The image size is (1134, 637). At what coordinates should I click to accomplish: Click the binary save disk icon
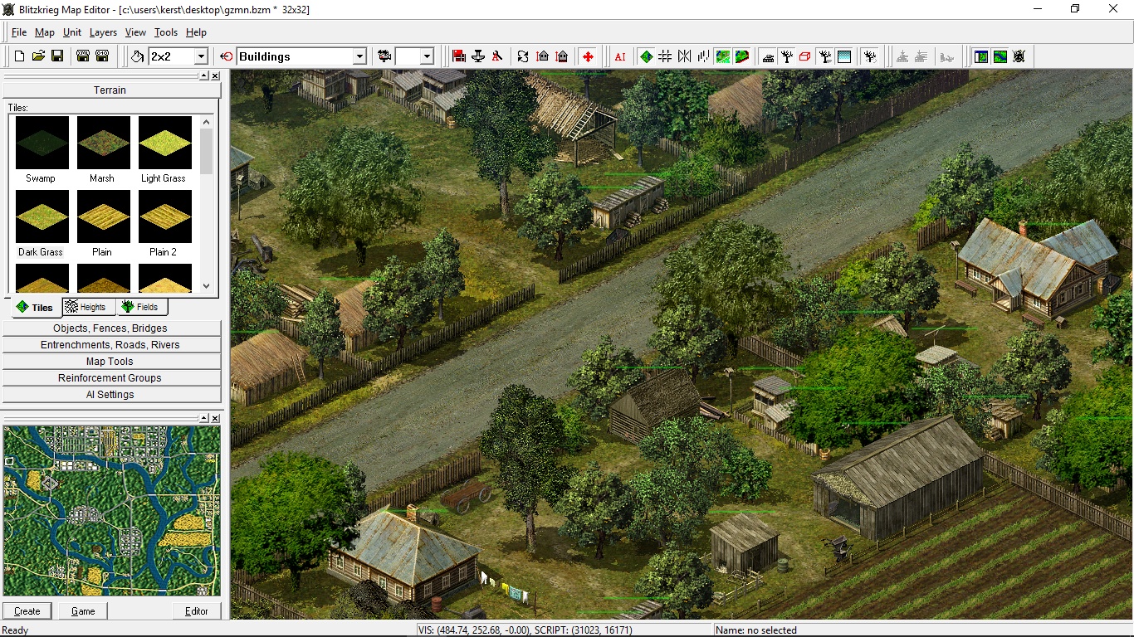tap(102, 56)
